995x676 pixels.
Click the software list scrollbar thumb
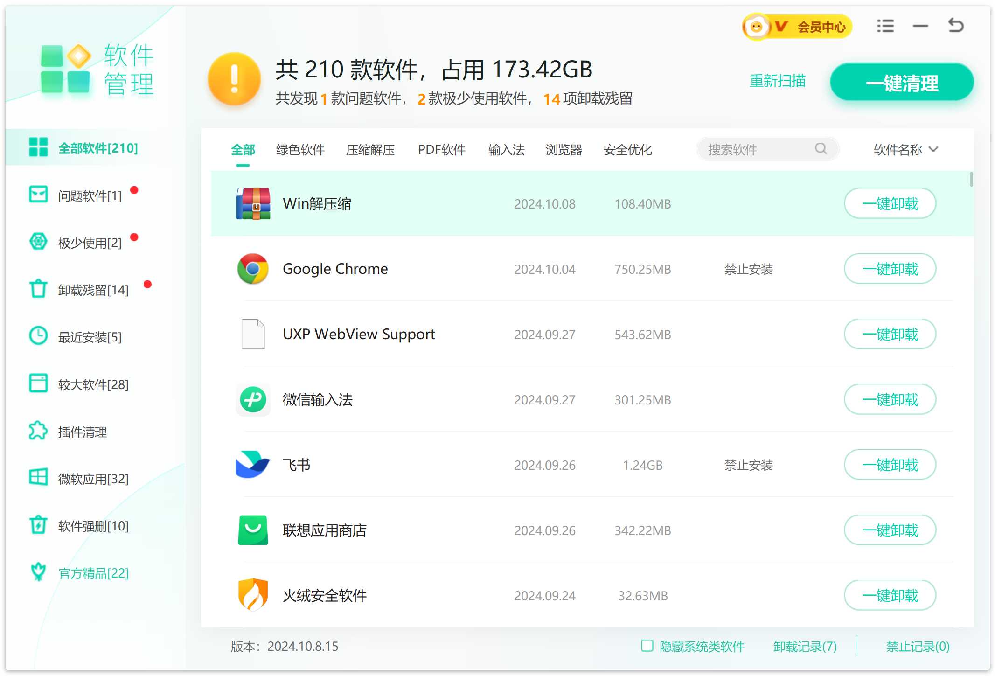pos(971,179)
